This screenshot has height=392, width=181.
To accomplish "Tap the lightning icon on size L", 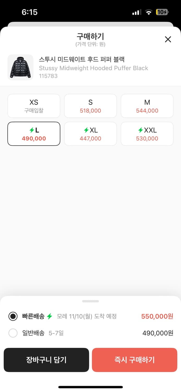I will click(32, 130).
